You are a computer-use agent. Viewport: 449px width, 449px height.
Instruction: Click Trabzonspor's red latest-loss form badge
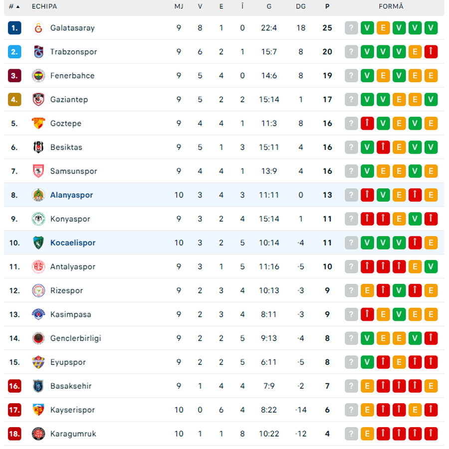431,52
